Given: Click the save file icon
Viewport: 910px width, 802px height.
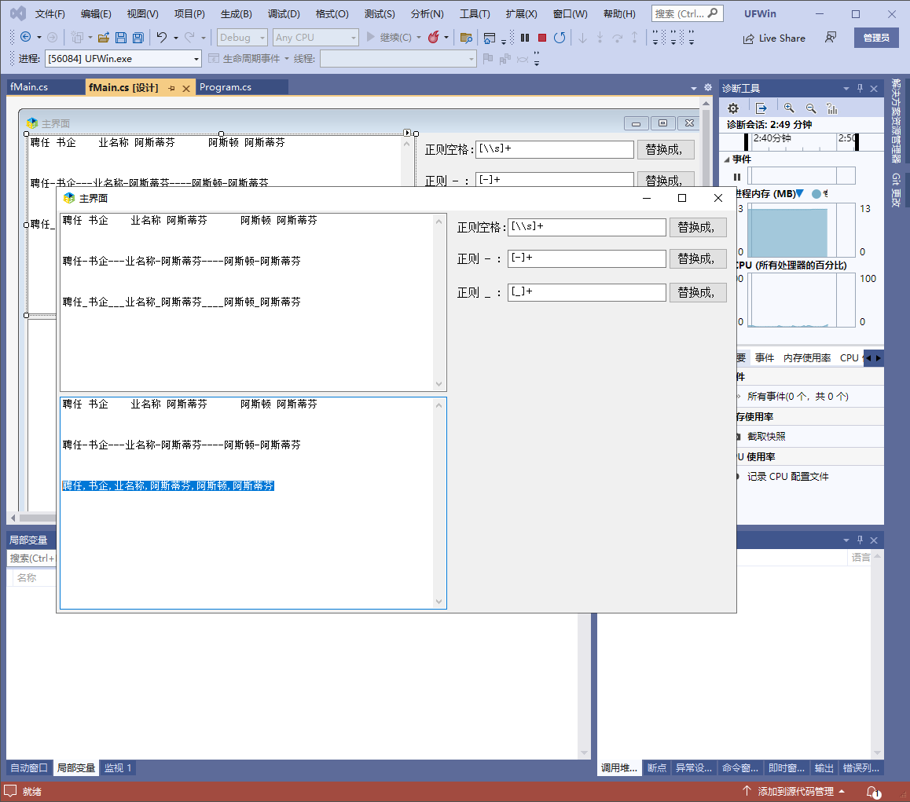Looking at the screenshot, I should (x=121, y=38).
